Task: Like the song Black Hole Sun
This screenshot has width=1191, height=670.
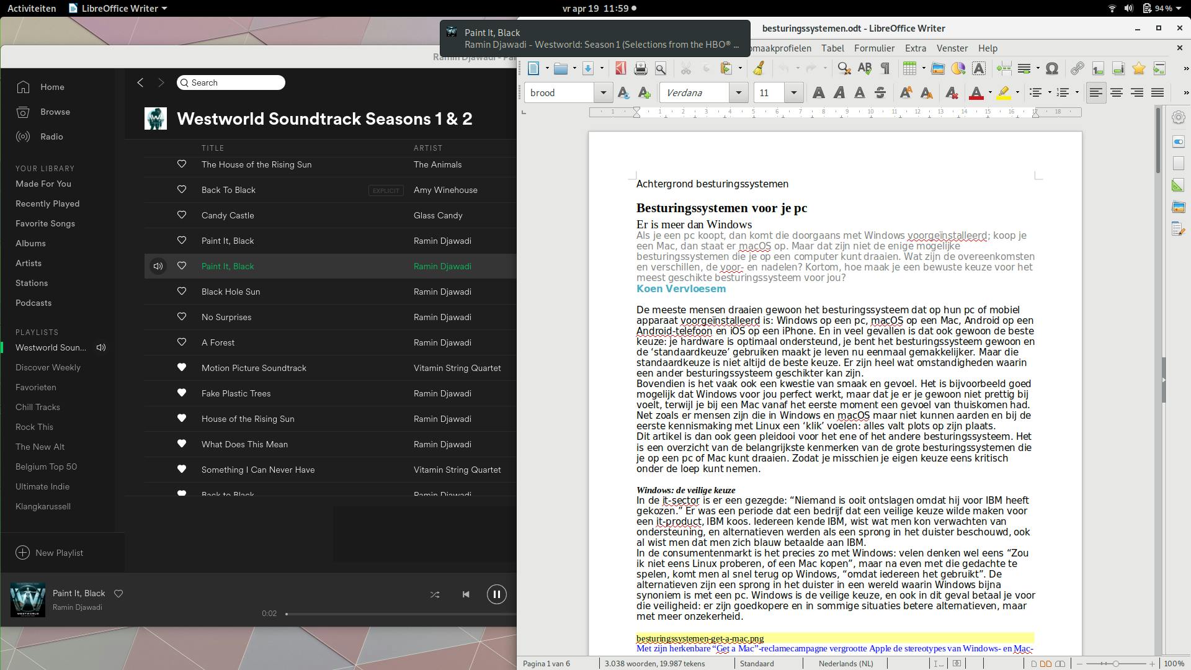Action: click(x=182, y=292)
